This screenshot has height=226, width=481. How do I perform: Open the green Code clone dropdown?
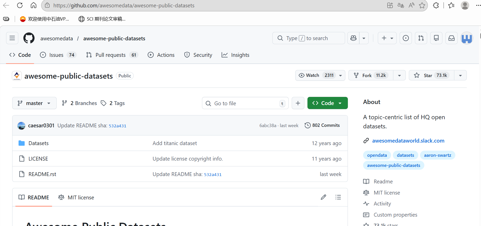pyautogui.click(x=328, y=103)
